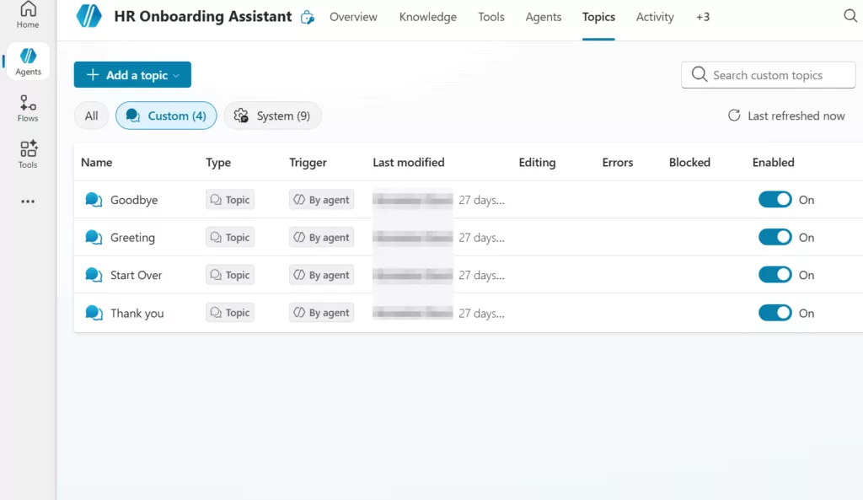Screen dimensions: 863x500
Task: Switch to the Overview tab
Action: [353, 17]
